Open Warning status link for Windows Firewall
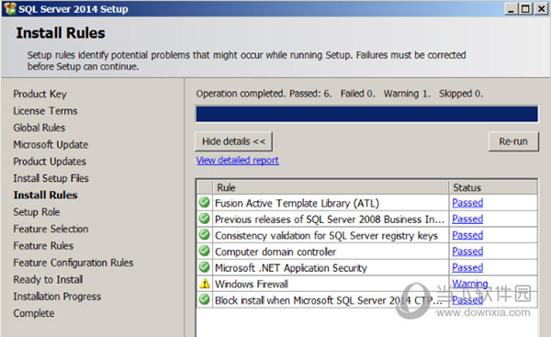 pyautogui.click(x=470, y=283)
